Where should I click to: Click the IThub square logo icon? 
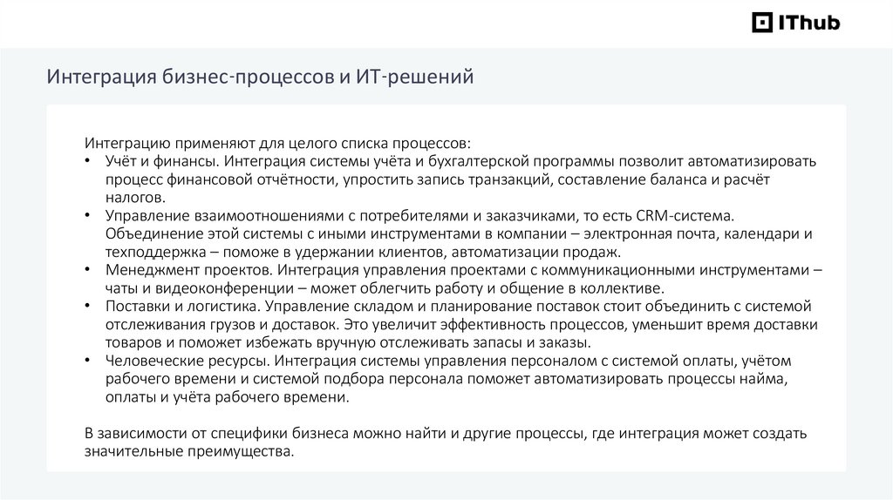(x=763, y=24)
